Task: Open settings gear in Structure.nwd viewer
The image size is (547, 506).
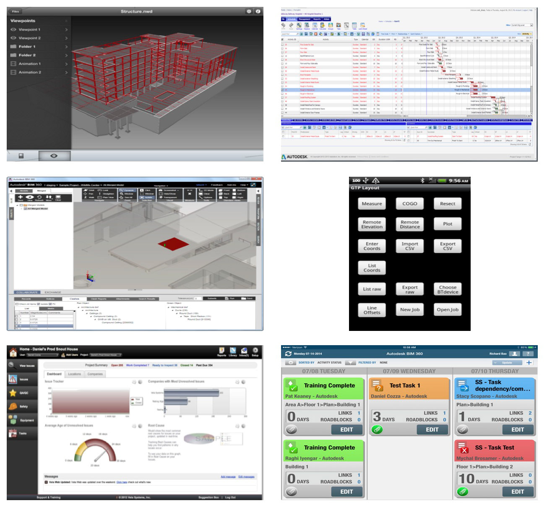Action: coord(249,11)
